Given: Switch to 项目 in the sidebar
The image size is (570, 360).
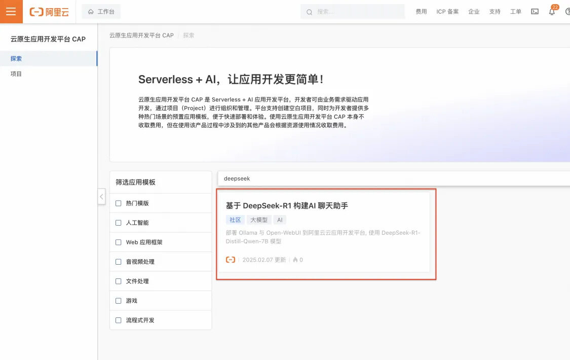Looking at the screenshot, I should 16,74.
